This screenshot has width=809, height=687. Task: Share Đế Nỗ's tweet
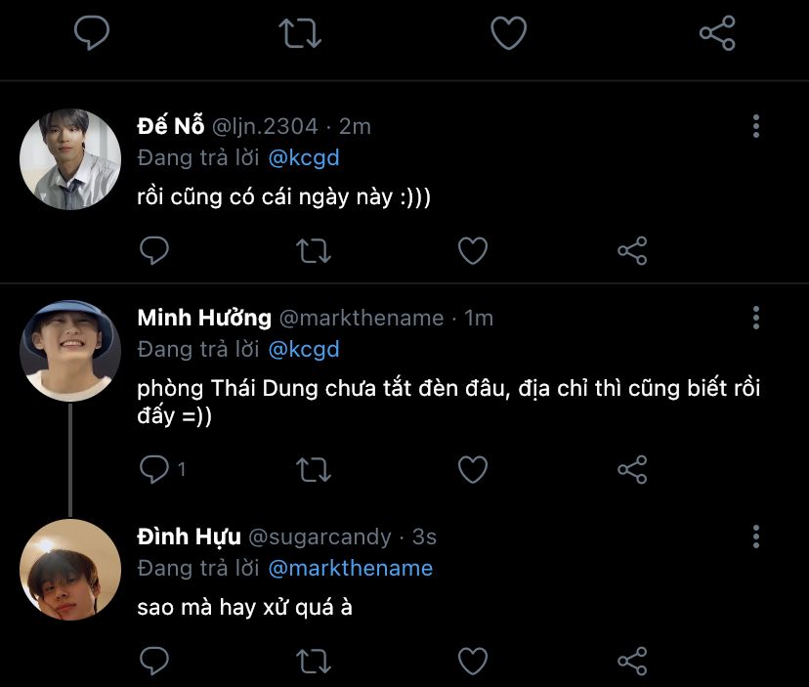click(x=632, y=251)
